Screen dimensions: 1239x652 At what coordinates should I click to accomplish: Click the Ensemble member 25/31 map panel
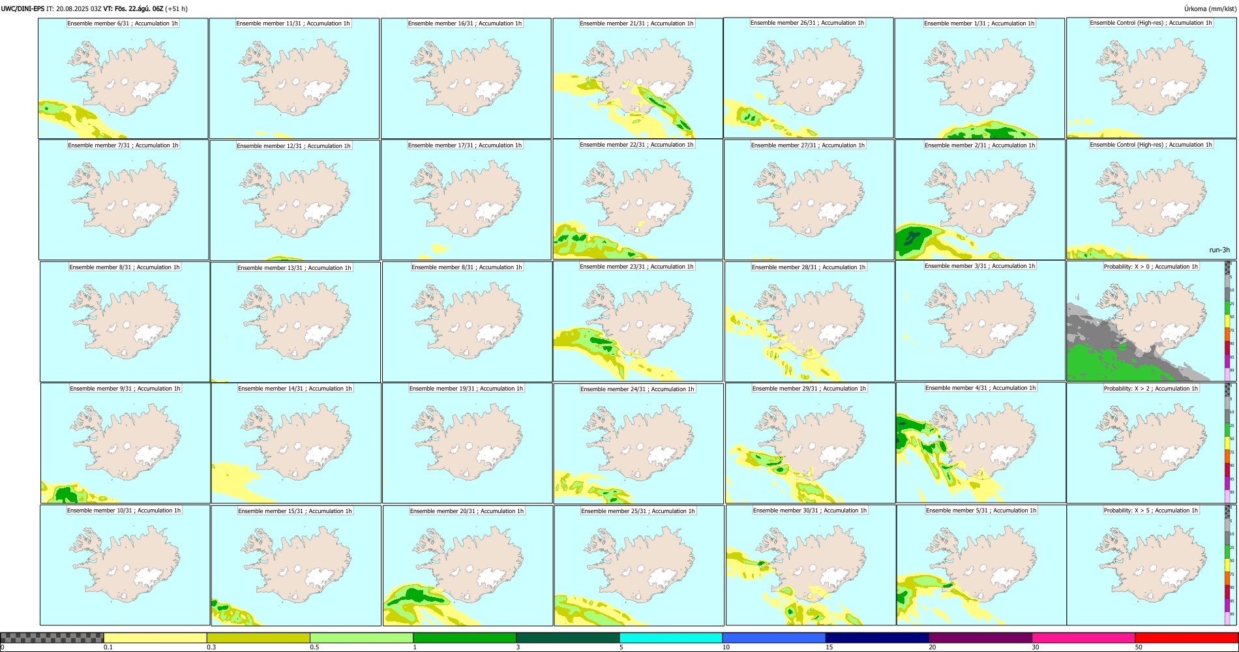tap(639, 565)
